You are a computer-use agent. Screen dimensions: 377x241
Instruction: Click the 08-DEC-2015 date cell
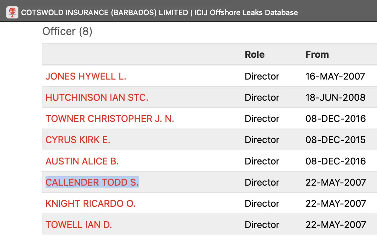[335, 140]
